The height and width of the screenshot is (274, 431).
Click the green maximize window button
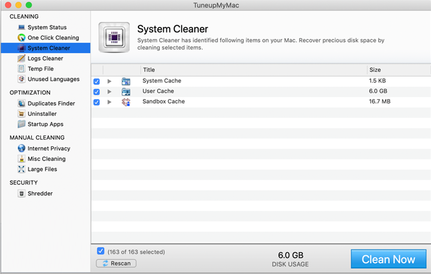pyautogui.click(x=28, y=5)
